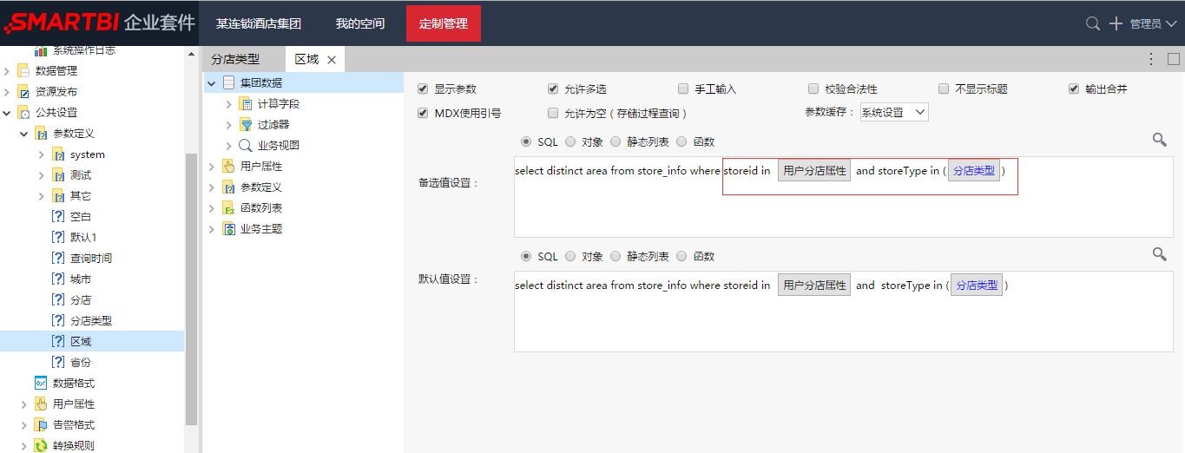Screen dimensions: 1185x453
Task: Click 用户分店属性 button in 备选值 SQL
Action: coord(814,171)
